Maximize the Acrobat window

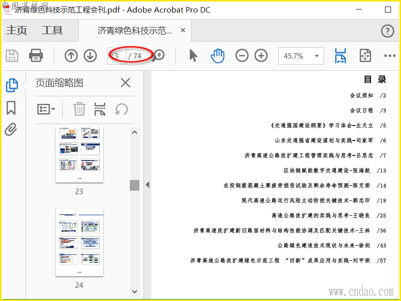coord(387,10)
